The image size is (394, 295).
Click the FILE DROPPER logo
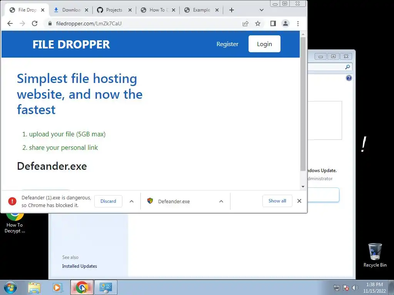pos(71,45)
